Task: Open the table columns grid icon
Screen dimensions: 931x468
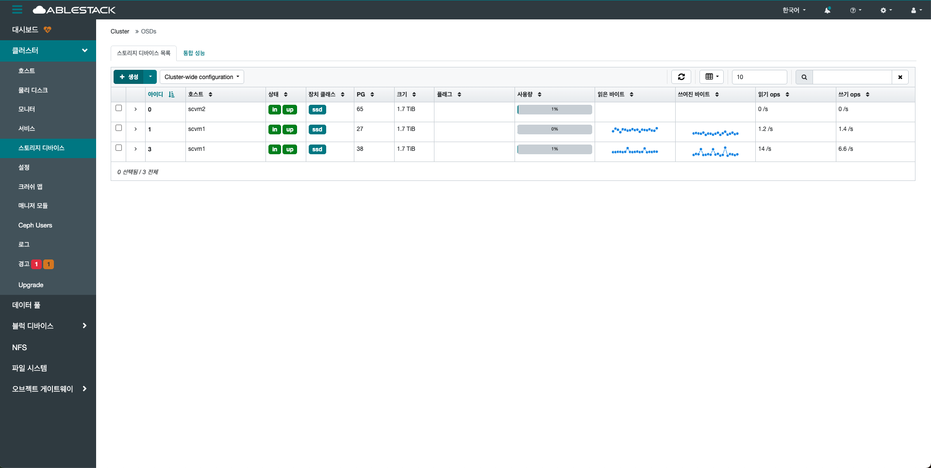Action: pos(711,77)
